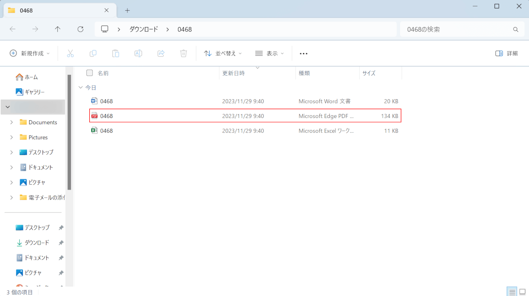Expand the デスクトップ tree node
Image resolution: width=529 pixels, height=296 pixels.
click(11, 152)
